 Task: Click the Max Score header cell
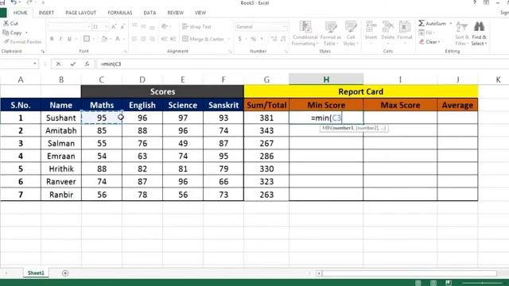coord(400,105)
